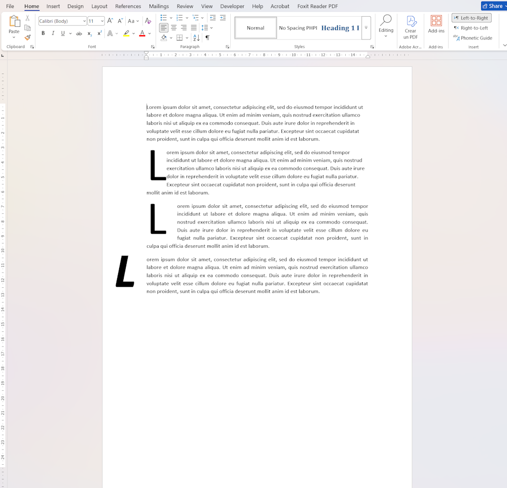Click the Add-ins icon

[x=436, y=24]
